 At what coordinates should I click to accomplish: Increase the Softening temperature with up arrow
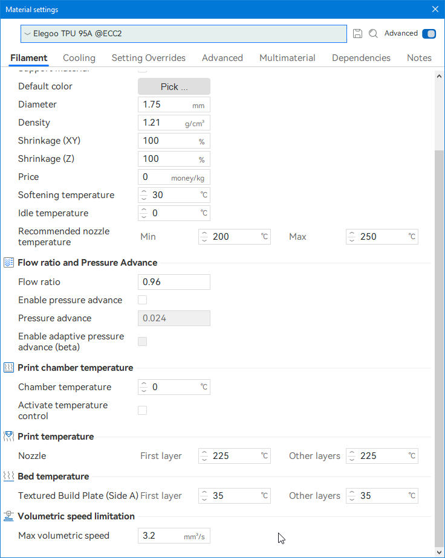[144, 192]
